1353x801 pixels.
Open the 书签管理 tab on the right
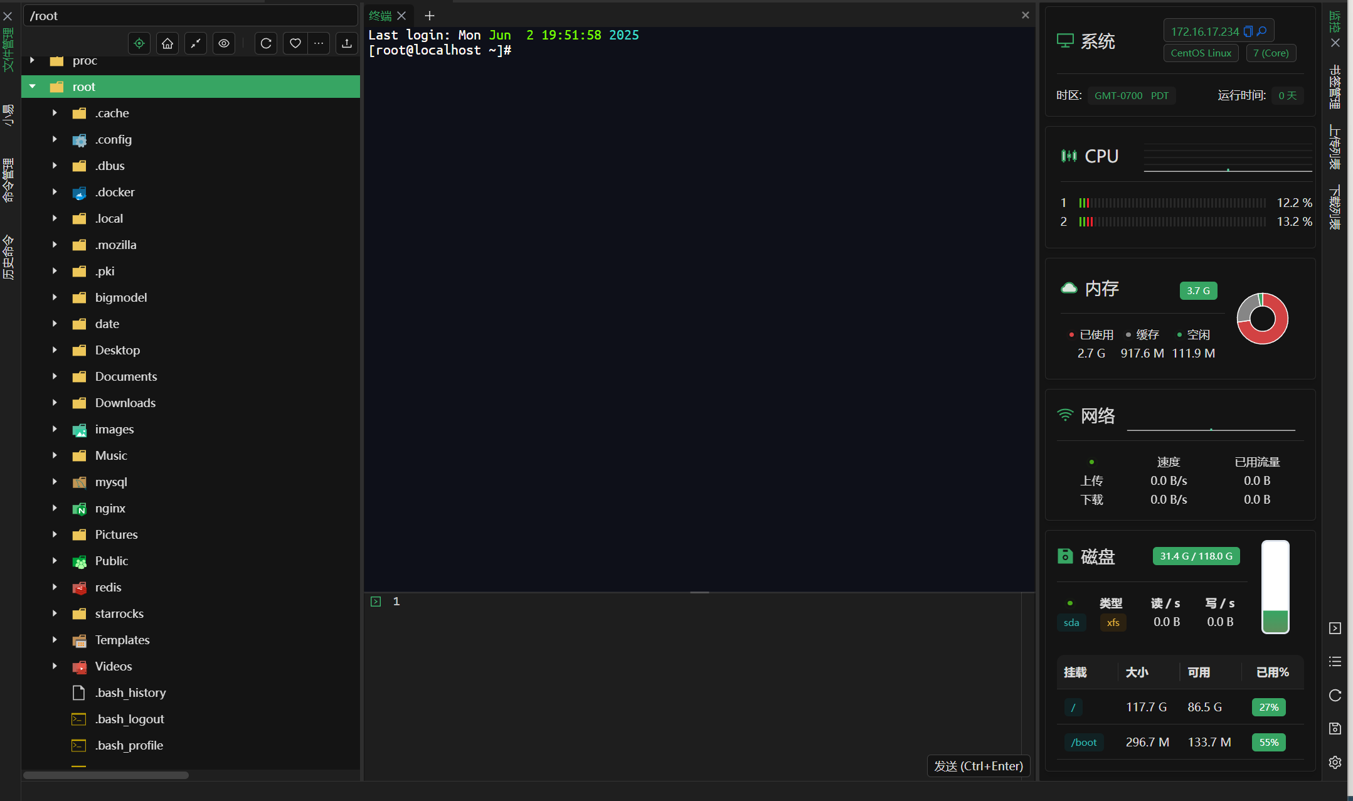pyautogui.click(x=1335, y=87)
